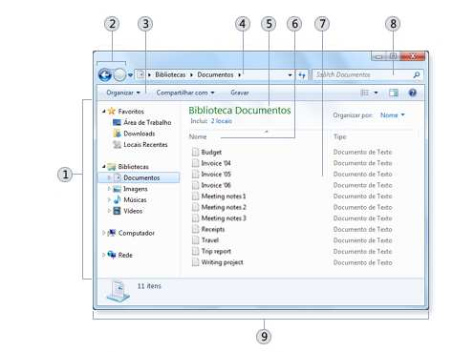Click the Favoritos star icon
Viewport: 474px width, 352px height.
(112, 111)
